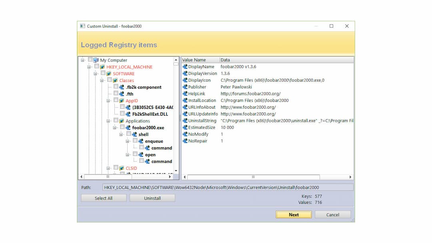This screenshot has height=243, width=432.
Task: Click the Publisher value icon
Action: coord(186,87)
